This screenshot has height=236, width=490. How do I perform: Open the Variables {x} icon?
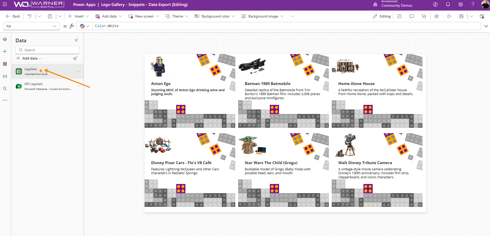coord(5,76)
